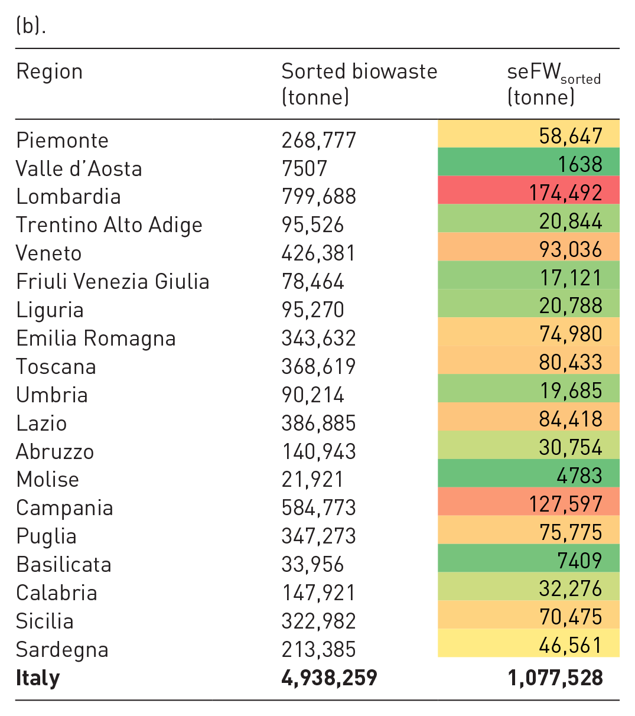Click the bold Italy row label
The width and height of the screenshot is (635, 716).
click(38, 678)
